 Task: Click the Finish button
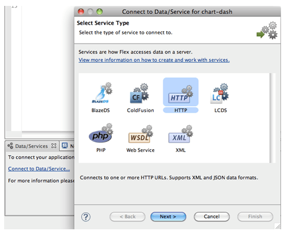(255, 216)
